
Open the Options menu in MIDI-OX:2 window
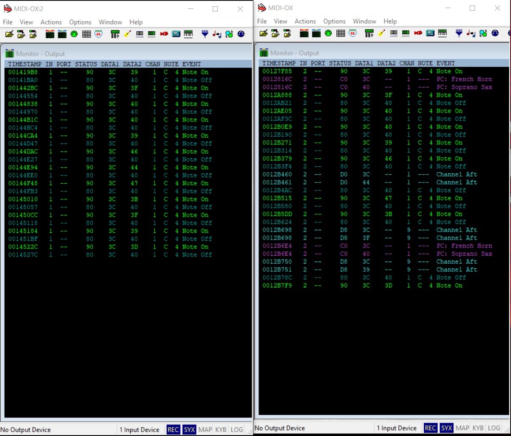80,22
